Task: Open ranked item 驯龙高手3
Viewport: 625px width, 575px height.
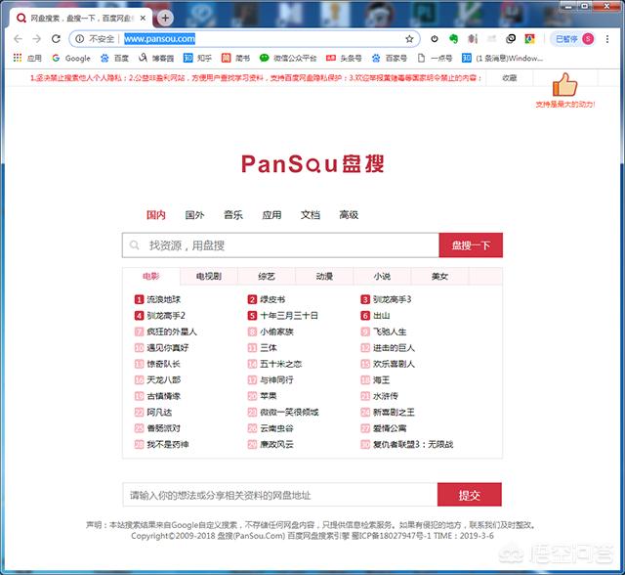Action: pyautogui.click(x=393, y=299)
